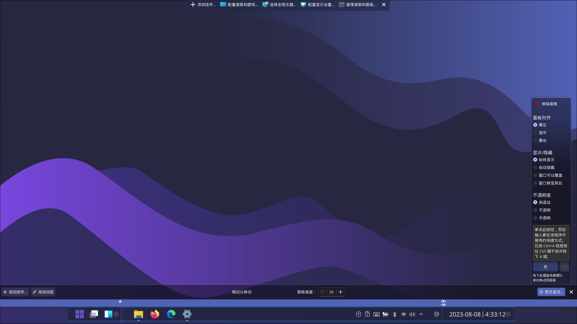This screenshot has height=324, width=577.
Task: Open the application launcher grid icon
Action: point(80,314)
